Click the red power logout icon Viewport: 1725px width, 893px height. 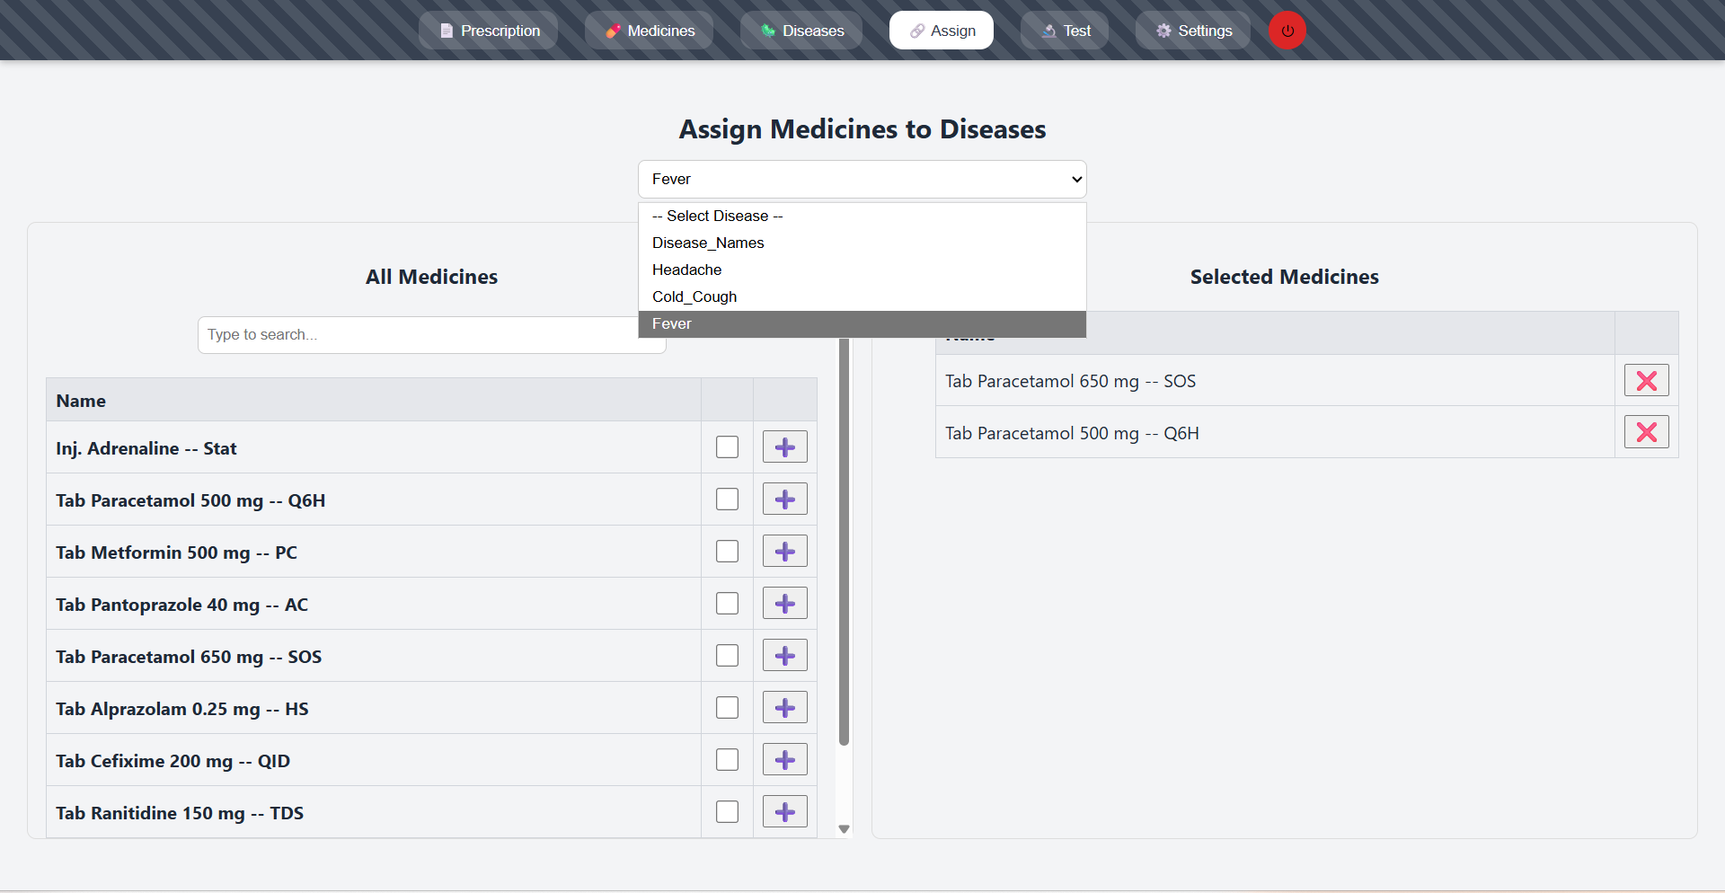coord(1287,31)
